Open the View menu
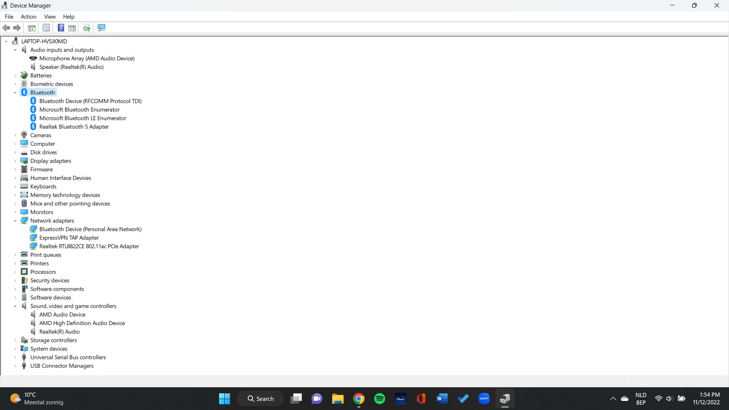The height and width of the screenshot is (410, 729). (x=50, y=16)
